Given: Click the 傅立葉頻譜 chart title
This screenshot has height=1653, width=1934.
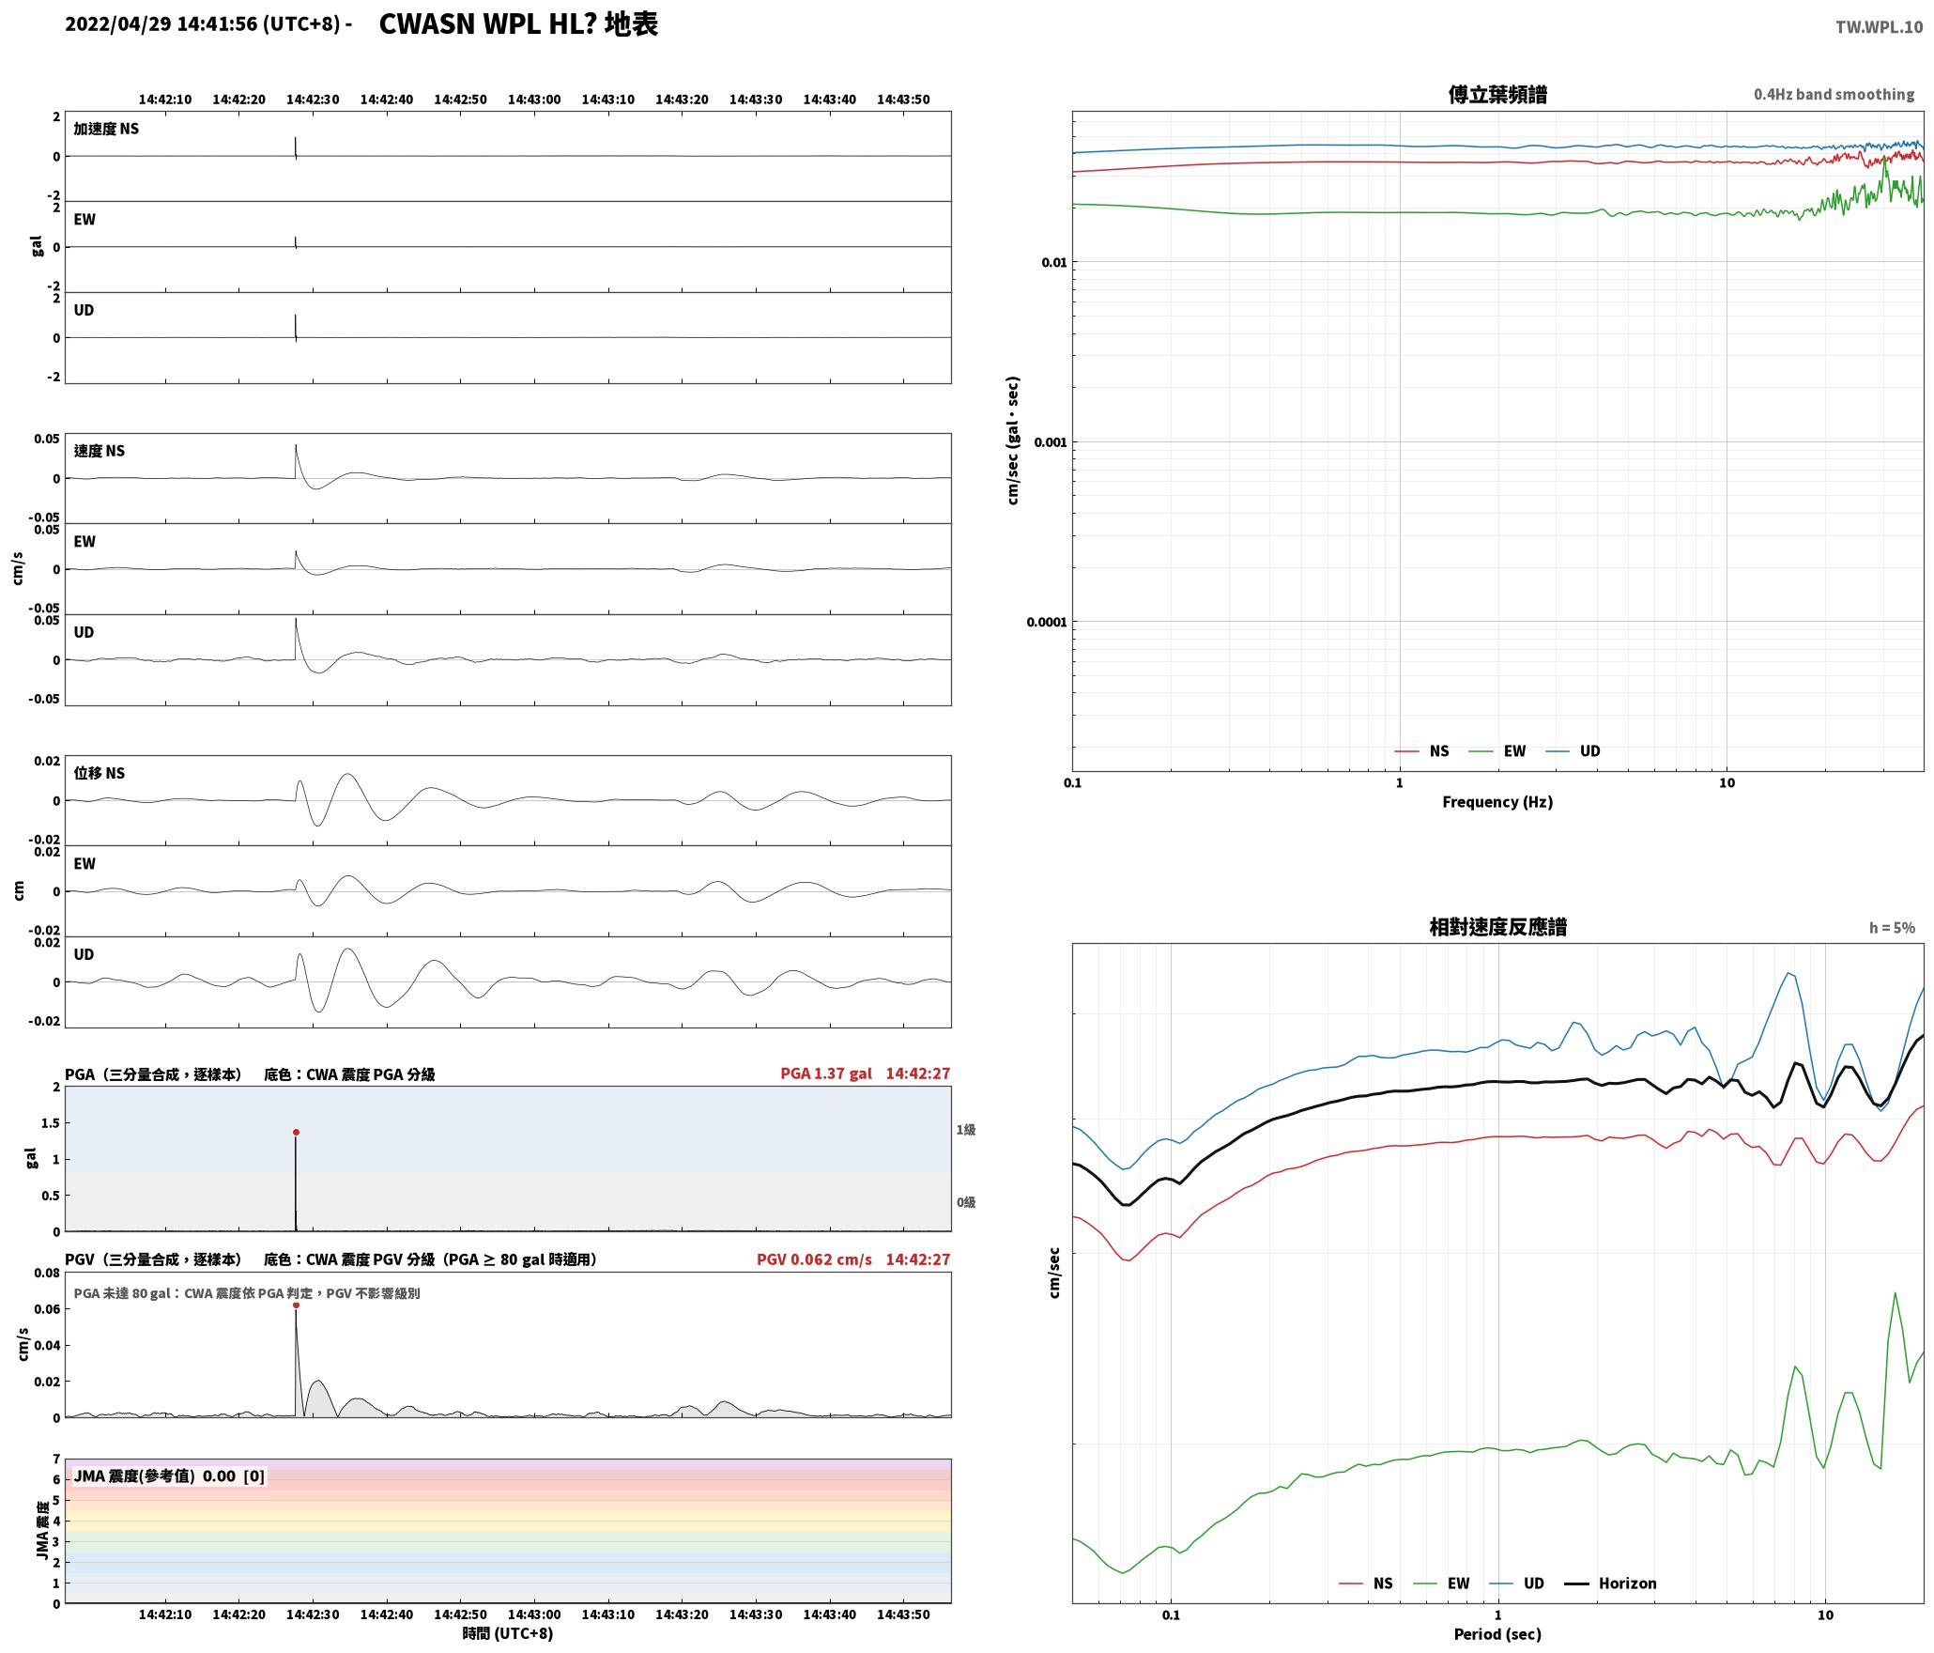Looking at the screenshot, I should [x=1497, y=95].
